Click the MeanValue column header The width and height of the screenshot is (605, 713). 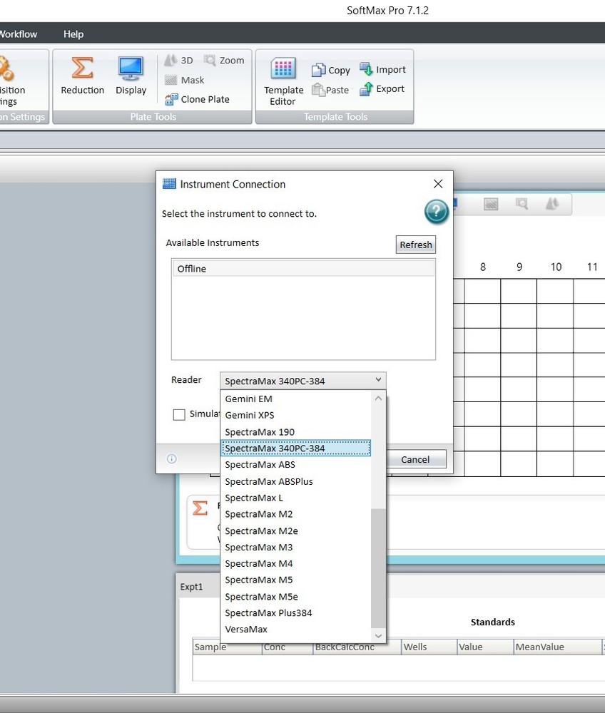tap(558, 647)
